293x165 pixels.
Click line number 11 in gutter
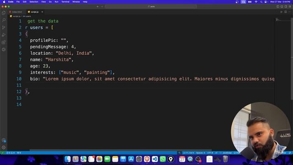click(19, 85)
